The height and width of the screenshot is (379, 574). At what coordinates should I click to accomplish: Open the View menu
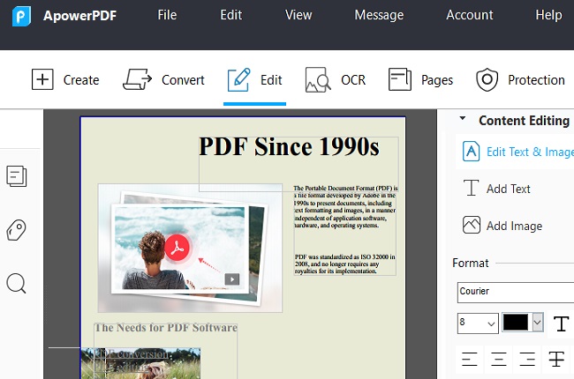(x=298, y=15)
